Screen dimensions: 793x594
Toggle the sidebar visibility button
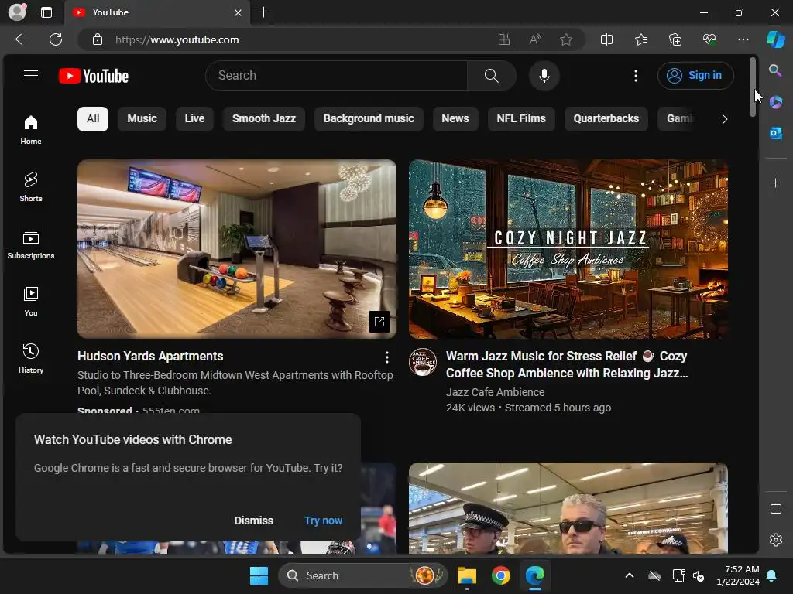click(775, 509)
